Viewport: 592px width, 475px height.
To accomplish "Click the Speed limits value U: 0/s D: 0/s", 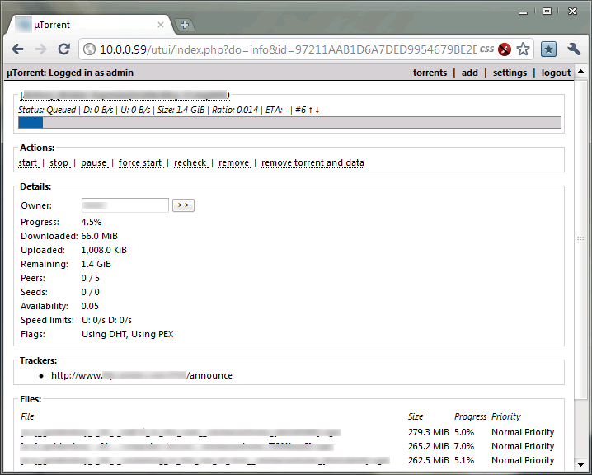I will pyautogui.click(x=106, y=320).
